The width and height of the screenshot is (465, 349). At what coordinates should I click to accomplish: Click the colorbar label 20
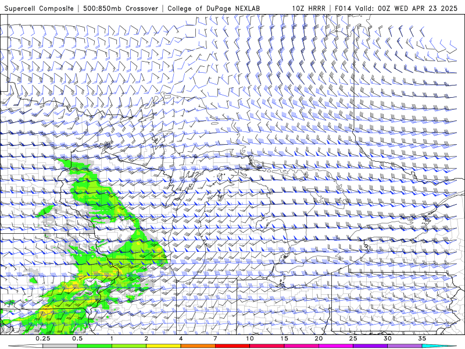click(x=319, y=339)
